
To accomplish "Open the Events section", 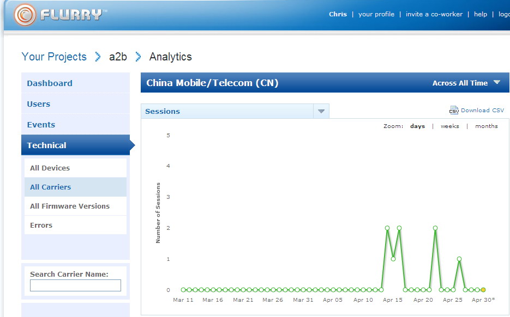I will click(75, 125).
